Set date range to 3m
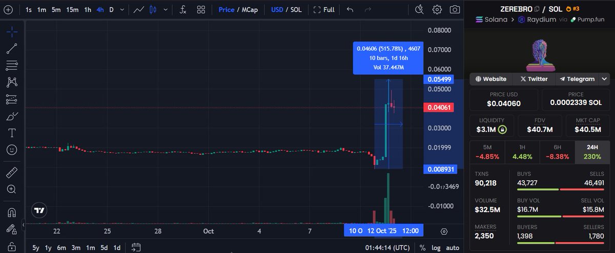The height and width of the screenshot is (253, 615). tap(76, 247)
